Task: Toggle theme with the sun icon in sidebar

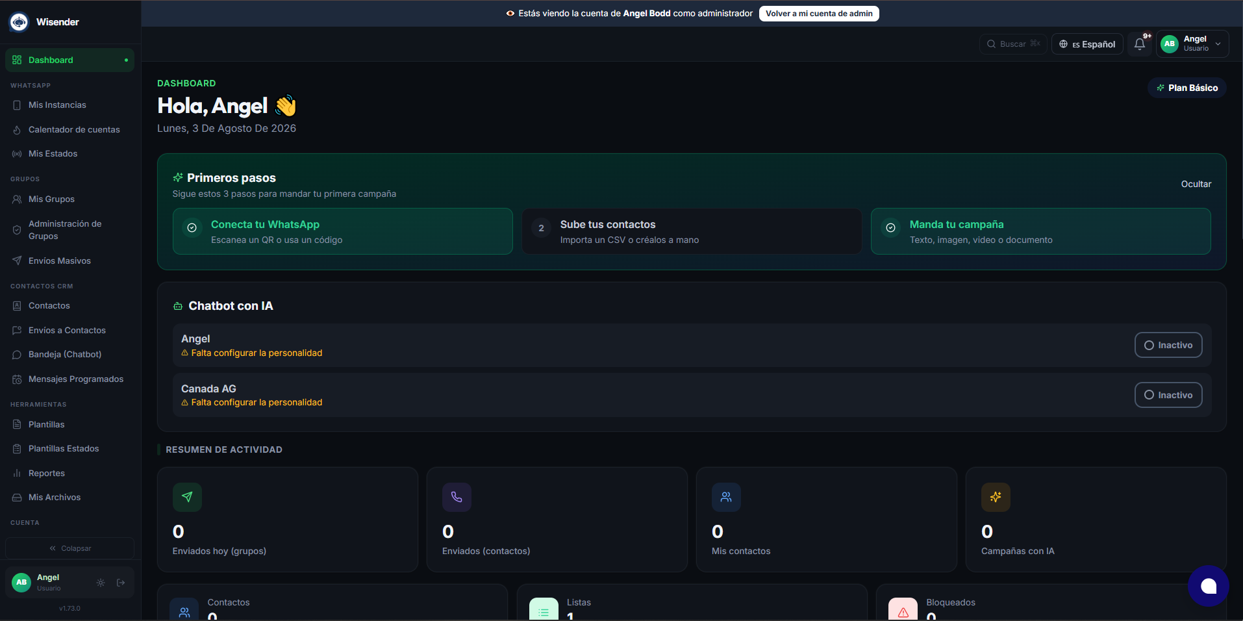Action: coord(101,583)
